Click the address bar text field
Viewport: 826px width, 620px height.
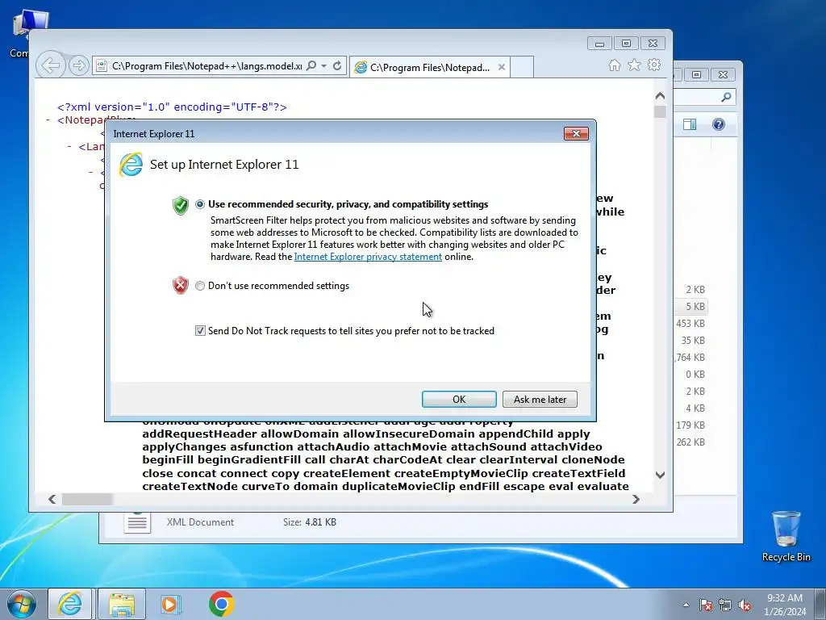[206, 66]
